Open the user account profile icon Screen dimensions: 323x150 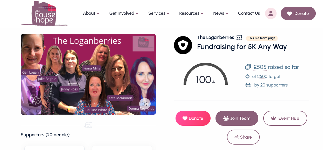(x=271, y=13)
